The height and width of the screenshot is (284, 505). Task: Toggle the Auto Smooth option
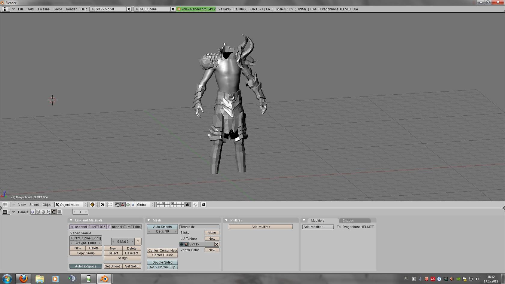(x=162, y=227)
